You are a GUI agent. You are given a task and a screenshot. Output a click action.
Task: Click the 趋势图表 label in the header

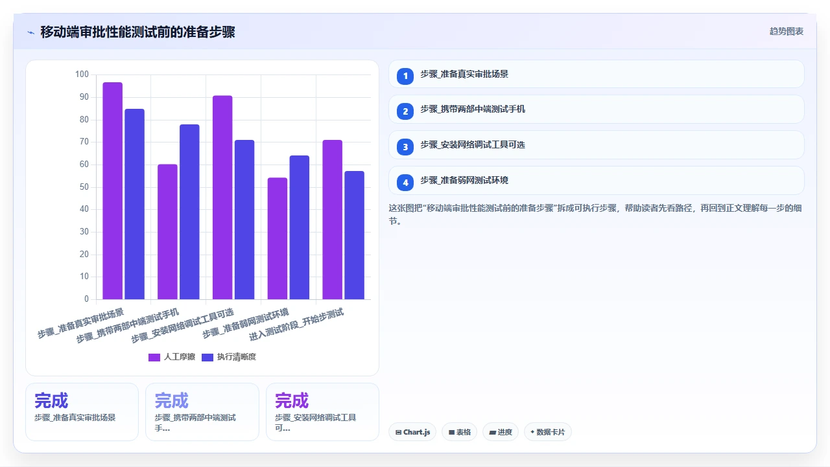pos(787,31)
